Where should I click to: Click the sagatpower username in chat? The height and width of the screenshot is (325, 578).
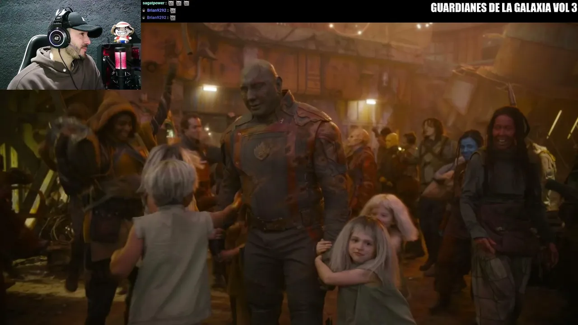[154, 3]
